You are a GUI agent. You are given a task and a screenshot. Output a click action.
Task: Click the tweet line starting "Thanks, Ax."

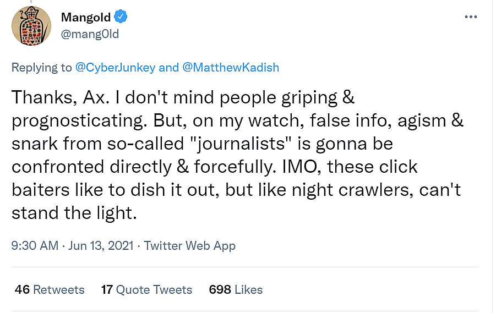coord(183,97)
